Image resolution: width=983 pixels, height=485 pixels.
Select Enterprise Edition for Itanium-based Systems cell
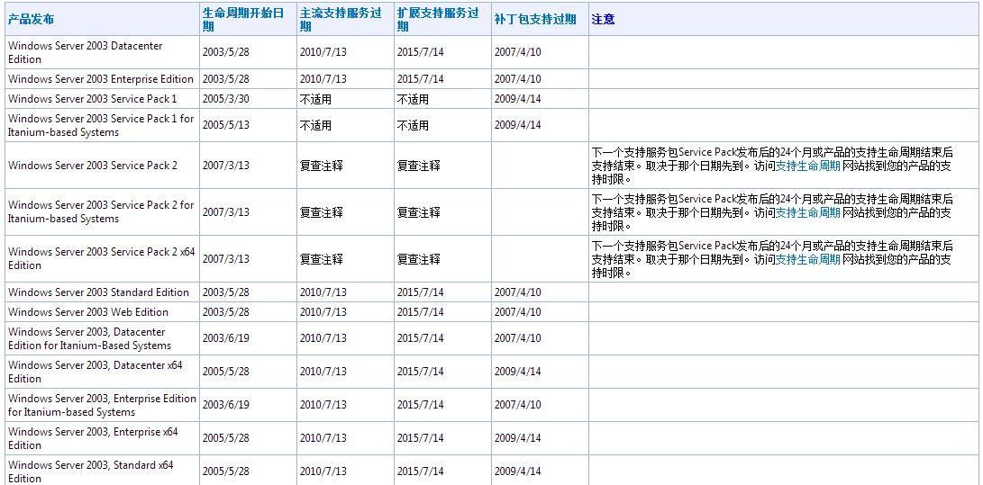[x=102, y=405]
